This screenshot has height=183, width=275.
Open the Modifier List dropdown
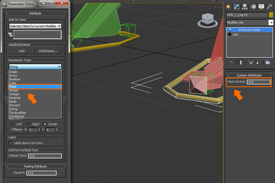271,22
